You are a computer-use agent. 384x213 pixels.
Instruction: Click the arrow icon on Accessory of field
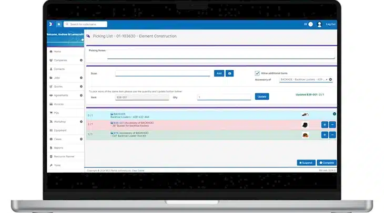coord(330,80)
